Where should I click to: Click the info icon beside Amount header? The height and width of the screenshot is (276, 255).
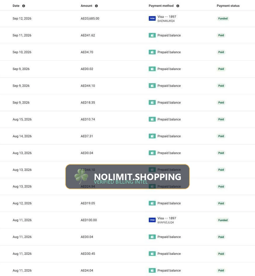click(x=96, y=6)
